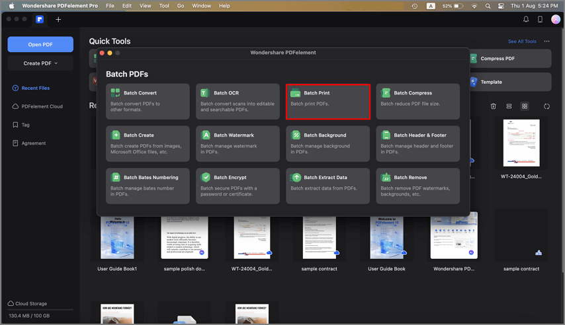Expand the Create PDF dropdown
The width and height of the screenshot is (565, 325).
40,63
